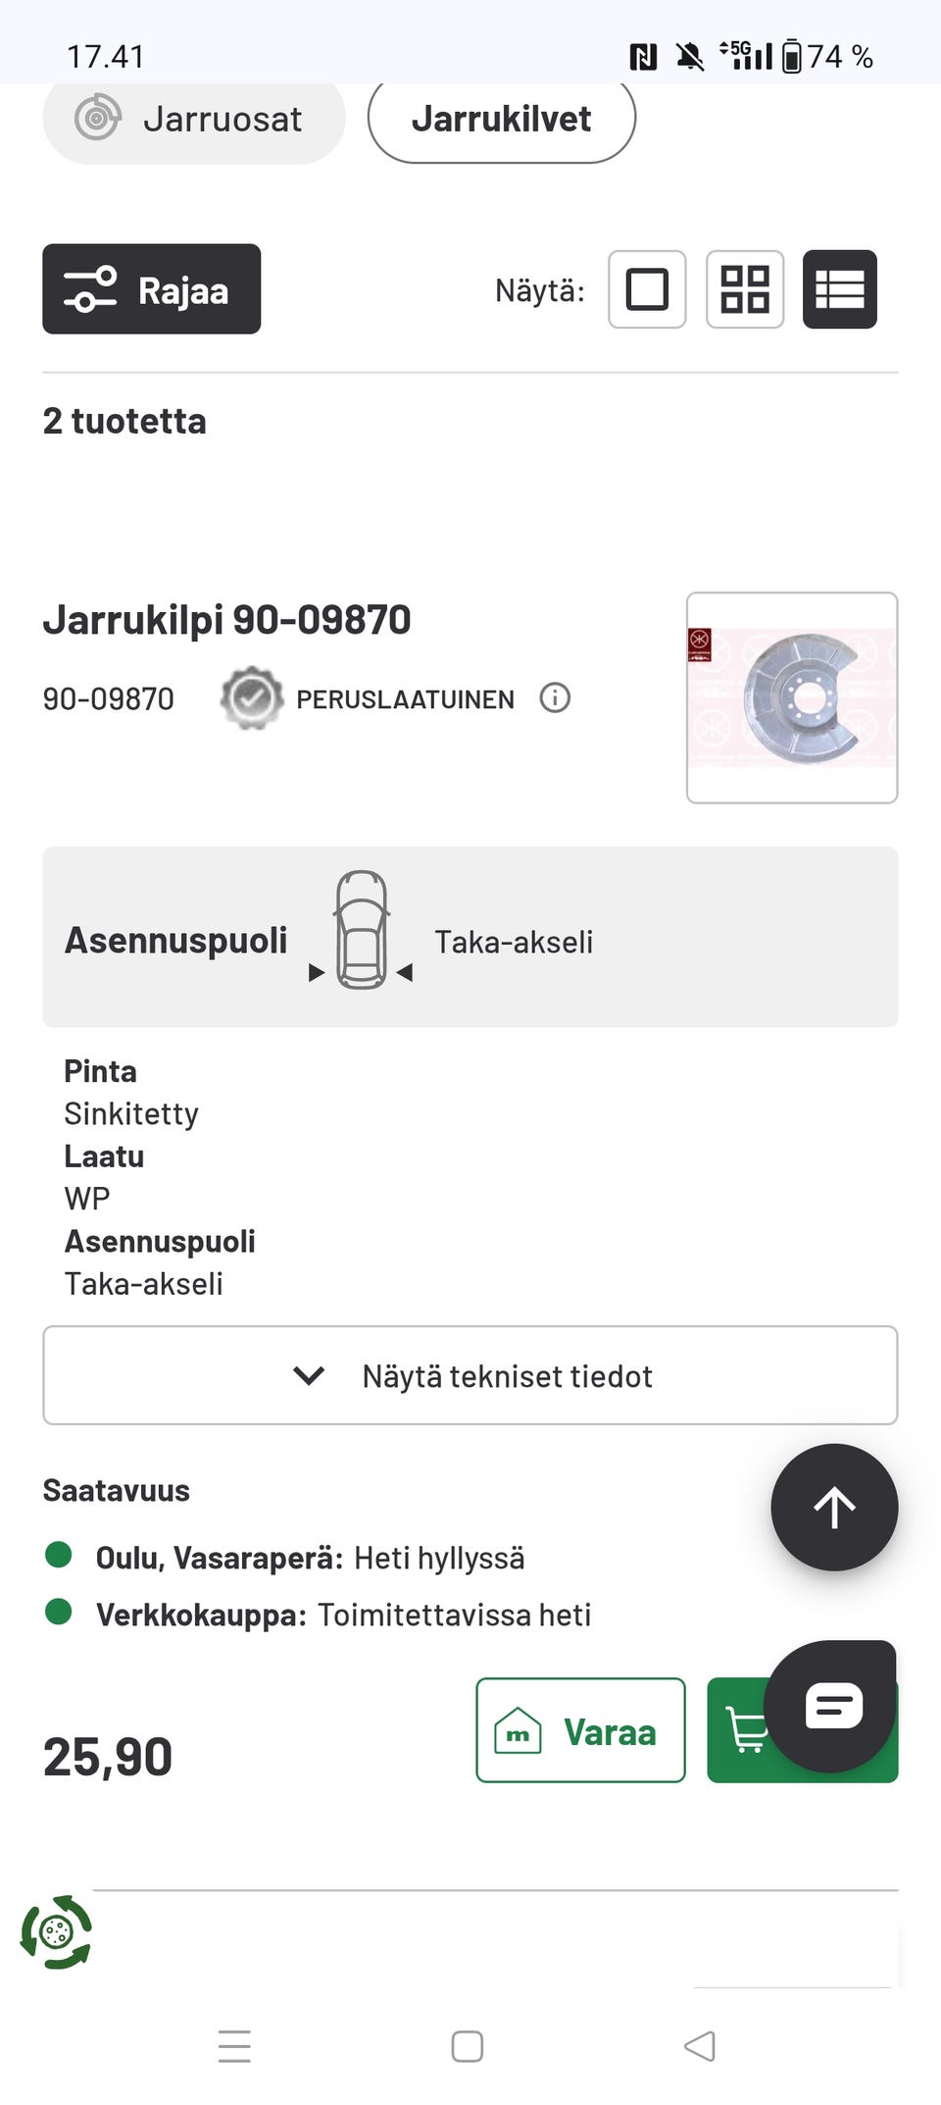Click the chevron on technical details
Screen dimensions: 941x2105
point(309,1375)
